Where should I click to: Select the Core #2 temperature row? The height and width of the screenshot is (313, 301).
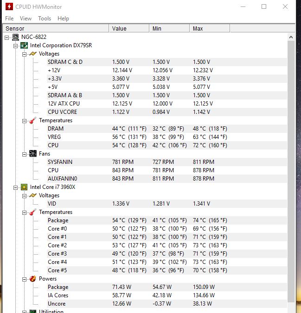167,245
